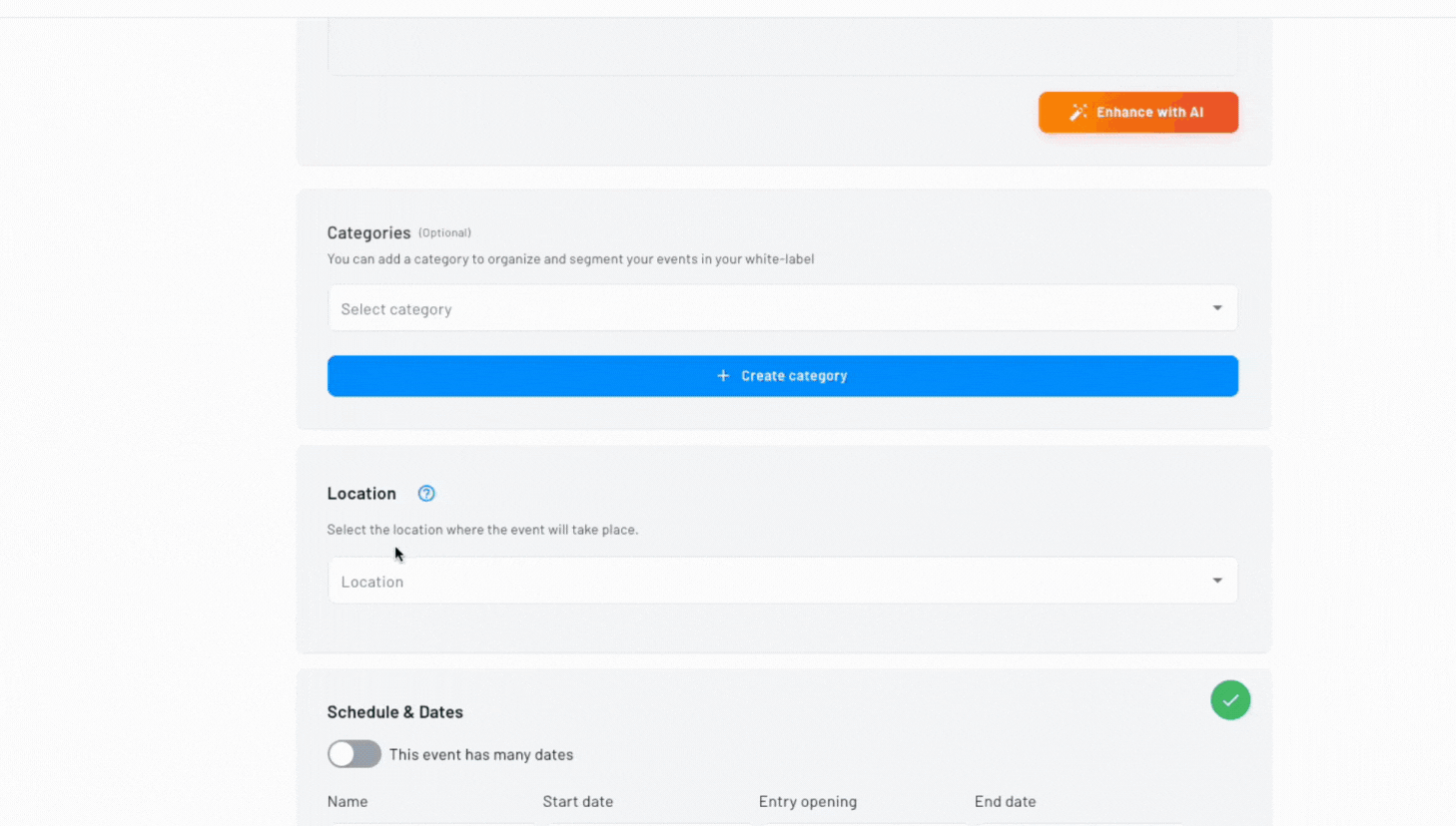Open the Select category dropdown field

759,309
